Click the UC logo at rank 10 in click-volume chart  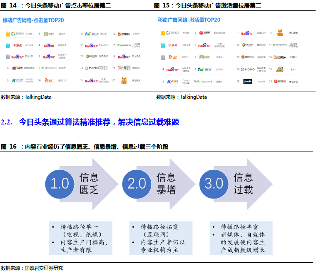tap(49, 80)
